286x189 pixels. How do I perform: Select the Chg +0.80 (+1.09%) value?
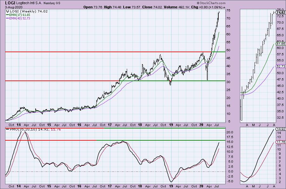coord(207,7)
